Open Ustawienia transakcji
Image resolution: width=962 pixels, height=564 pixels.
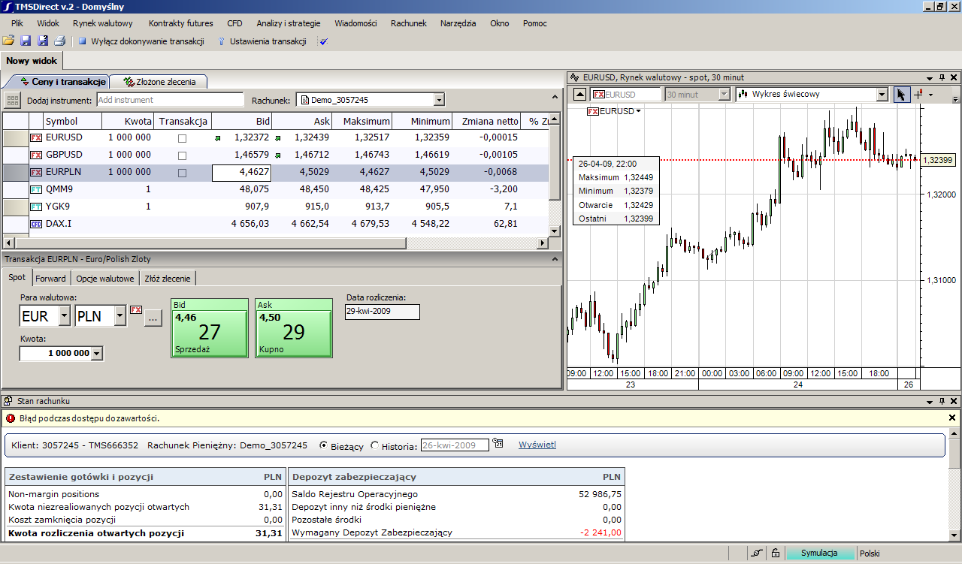tap(262, 41)
